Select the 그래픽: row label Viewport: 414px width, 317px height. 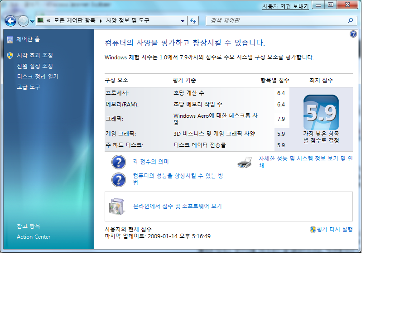[x=114, y=119]
